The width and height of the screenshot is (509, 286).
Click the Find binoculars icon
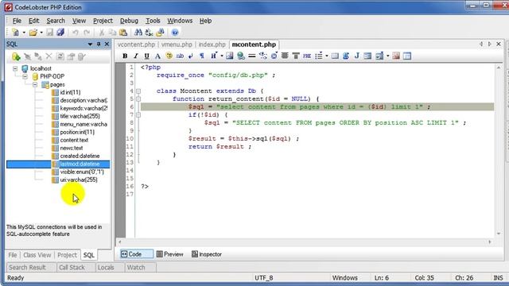click(138, 32)
